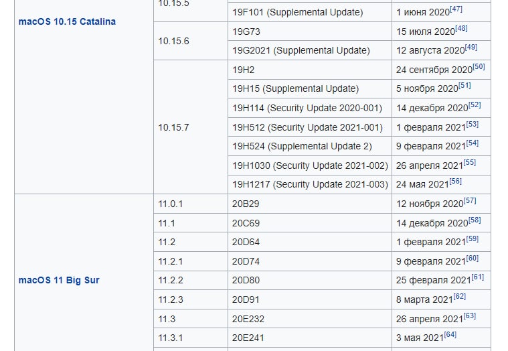Select date text 24 сентября 2020
Viewport: 508px width, 351px height.
pyautogui.click(x=434, y=70)
